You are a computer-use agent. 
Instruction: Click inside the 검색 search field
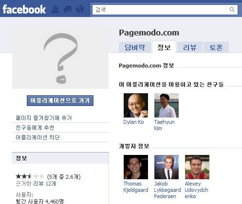coord(160,10)
